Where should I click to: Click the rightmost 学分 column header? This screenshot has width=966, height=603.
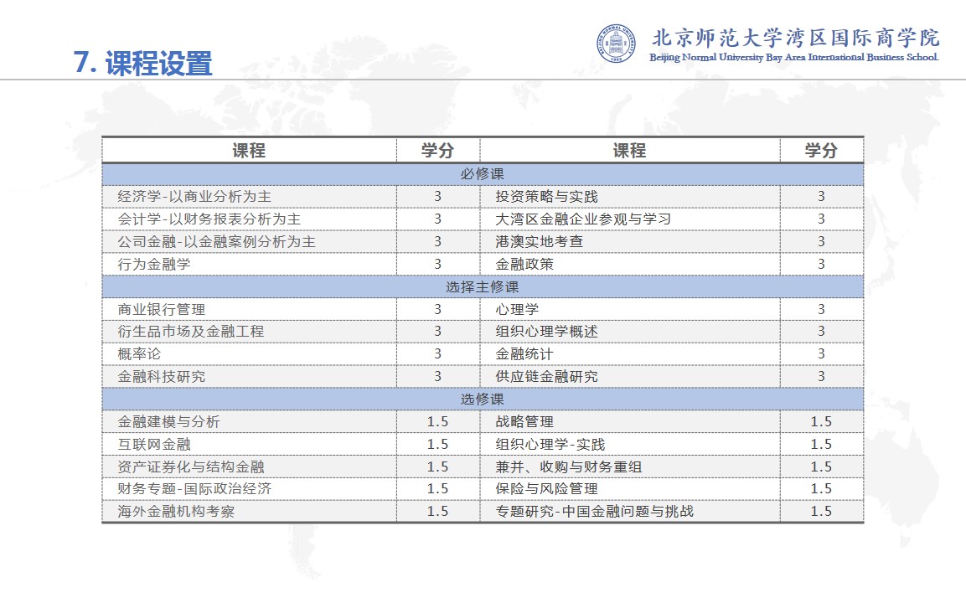821,151
